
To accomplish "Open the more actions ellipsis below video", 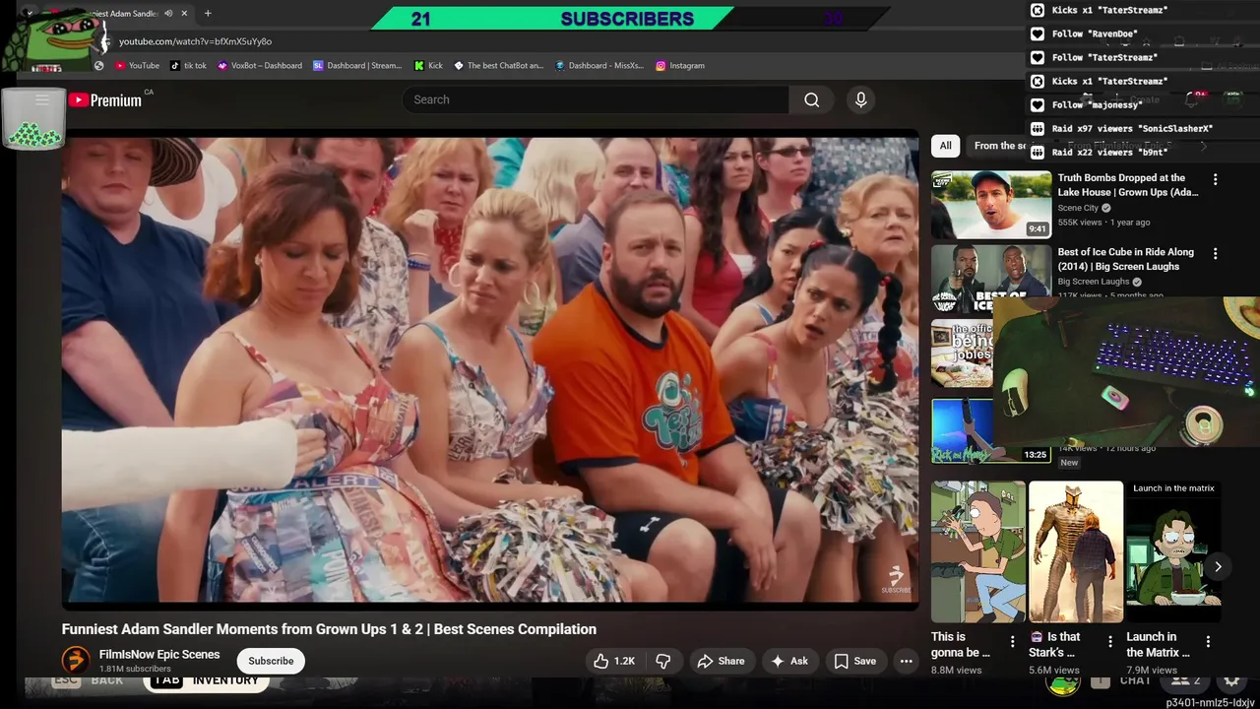I will [907, 661].
